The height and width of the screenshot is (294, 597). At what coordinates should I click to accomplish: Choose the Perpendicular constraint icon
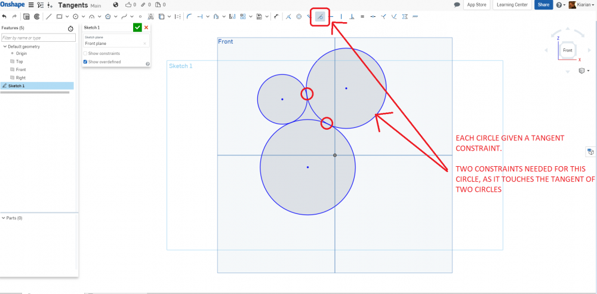click(x=352, y=17)
